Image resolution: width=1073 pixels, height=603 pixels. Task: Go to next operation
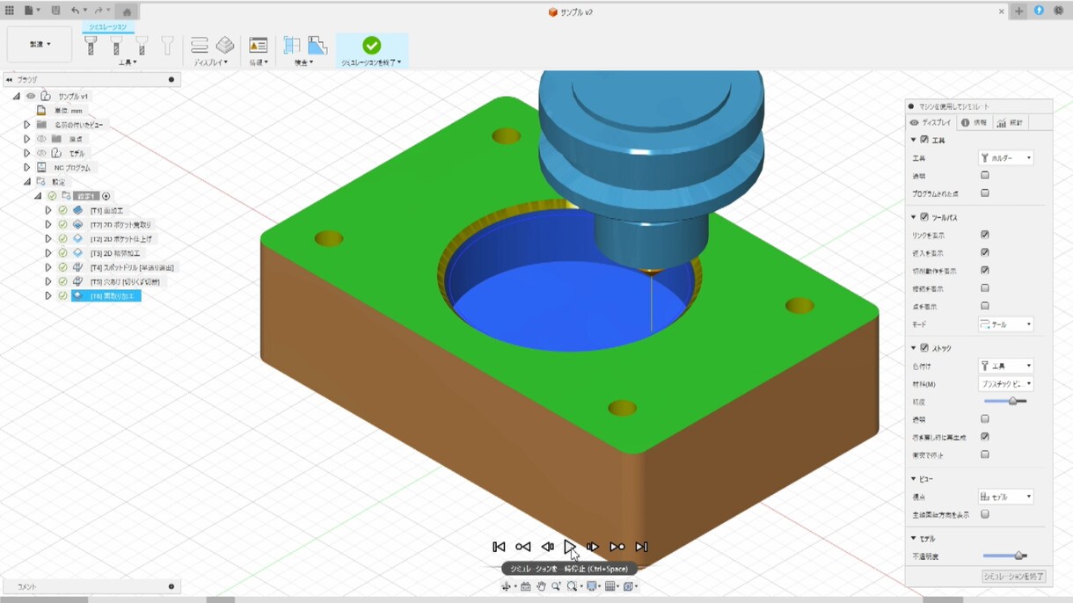point(617,547)
